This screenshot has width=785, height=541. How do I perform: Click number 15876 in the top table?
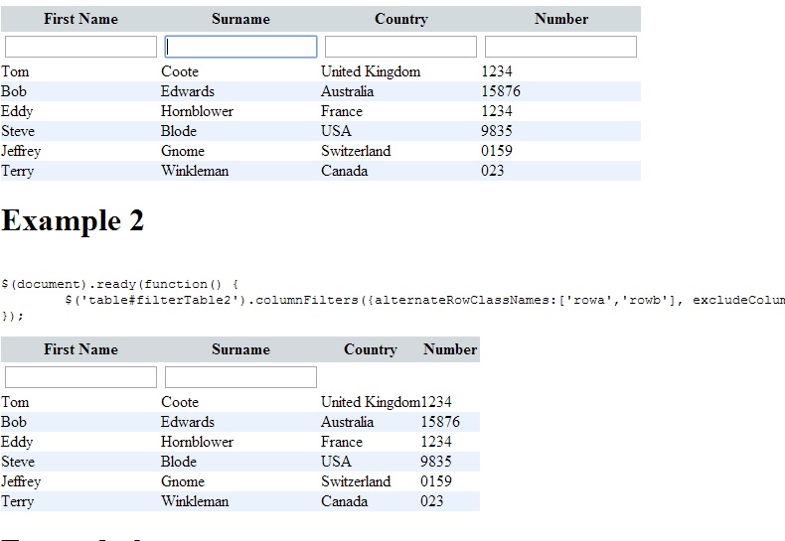(x=500, y=91)
